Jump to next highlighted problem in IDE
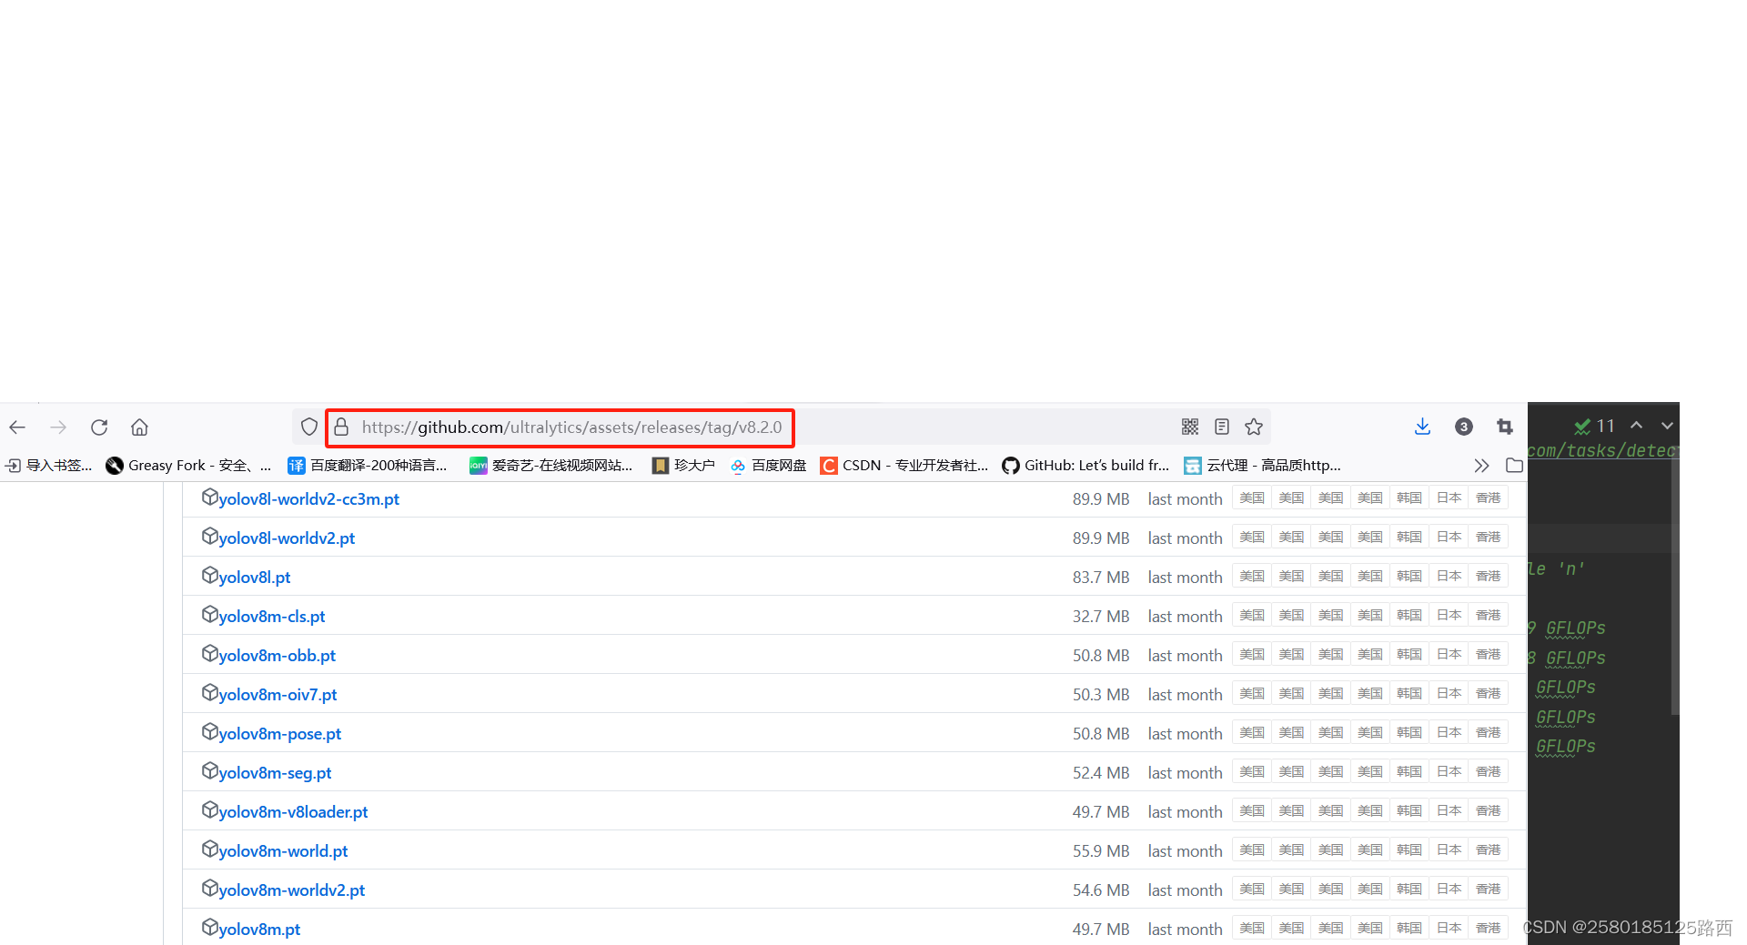Screen dimensions: 1747x945 (x=1667, y=426)
